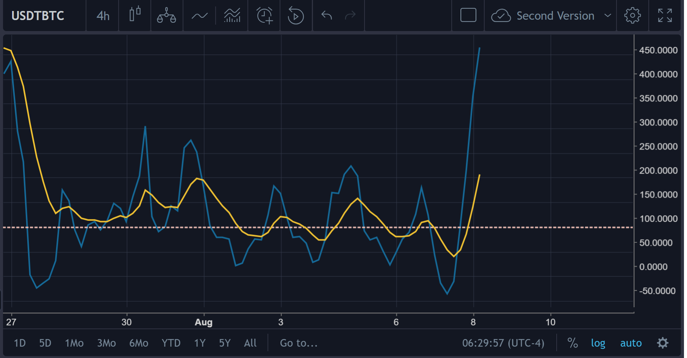Set date range to 1D
Image resolution: width=687 pixels, height=358 pixels.
[20, 343]
